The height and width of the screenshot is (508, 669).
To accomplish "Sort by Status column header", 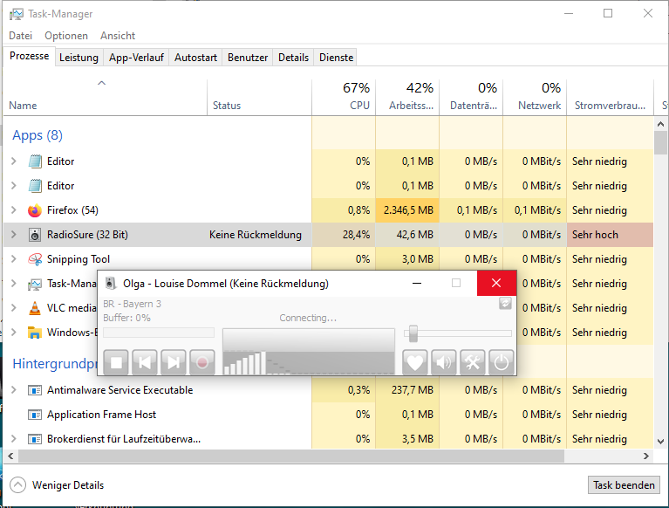I will tap(259, 98).
